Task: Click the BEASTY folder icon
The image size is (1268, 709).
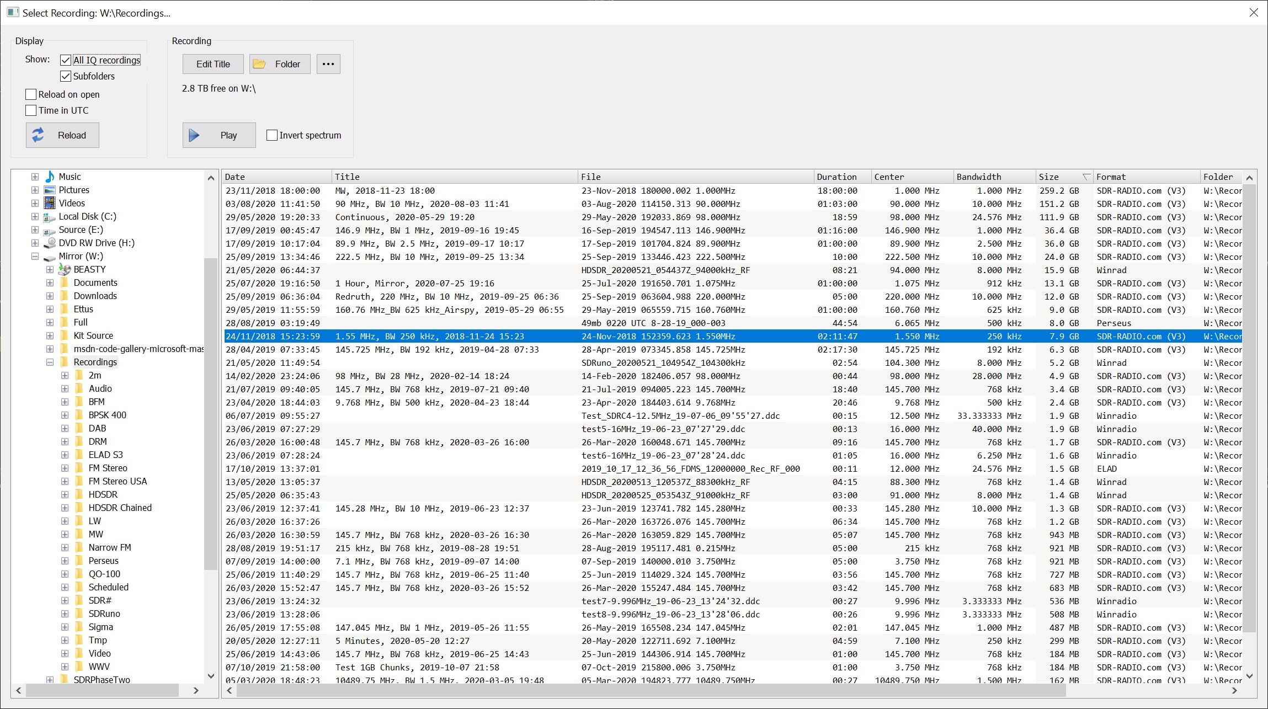Action: tap(65, 269)
